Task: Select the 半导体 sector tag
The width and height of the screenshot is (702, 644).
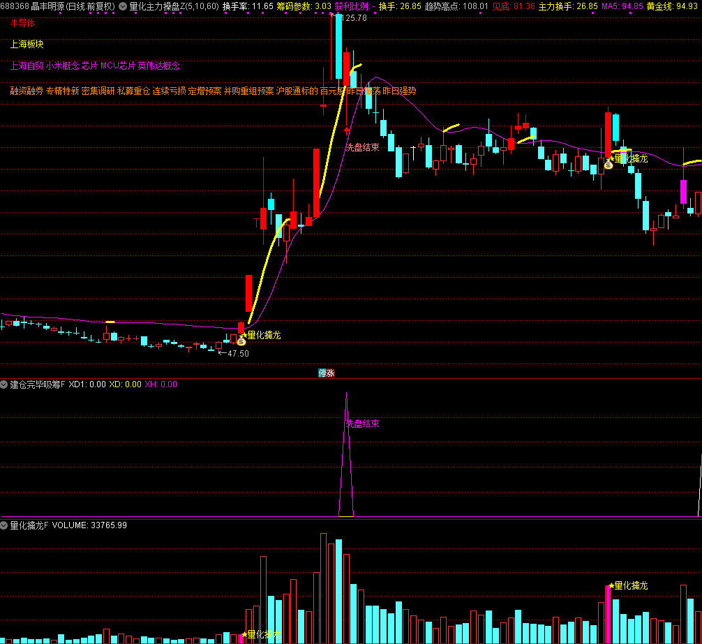Action: click(x=22, y=23)
